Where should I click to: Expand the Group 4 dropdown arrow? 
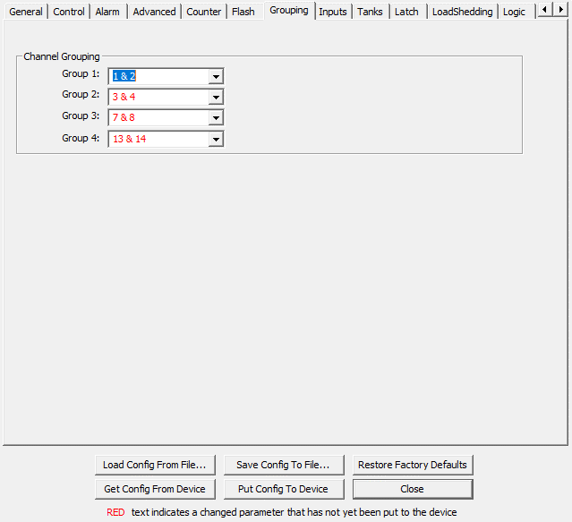point(215,140)
